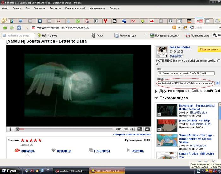Rate the video with the fifth star

coord(40,140)
